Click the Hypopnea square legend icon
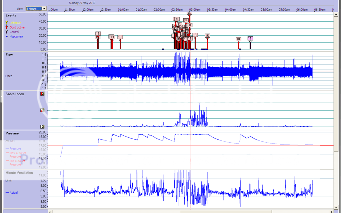 [7, 37]
